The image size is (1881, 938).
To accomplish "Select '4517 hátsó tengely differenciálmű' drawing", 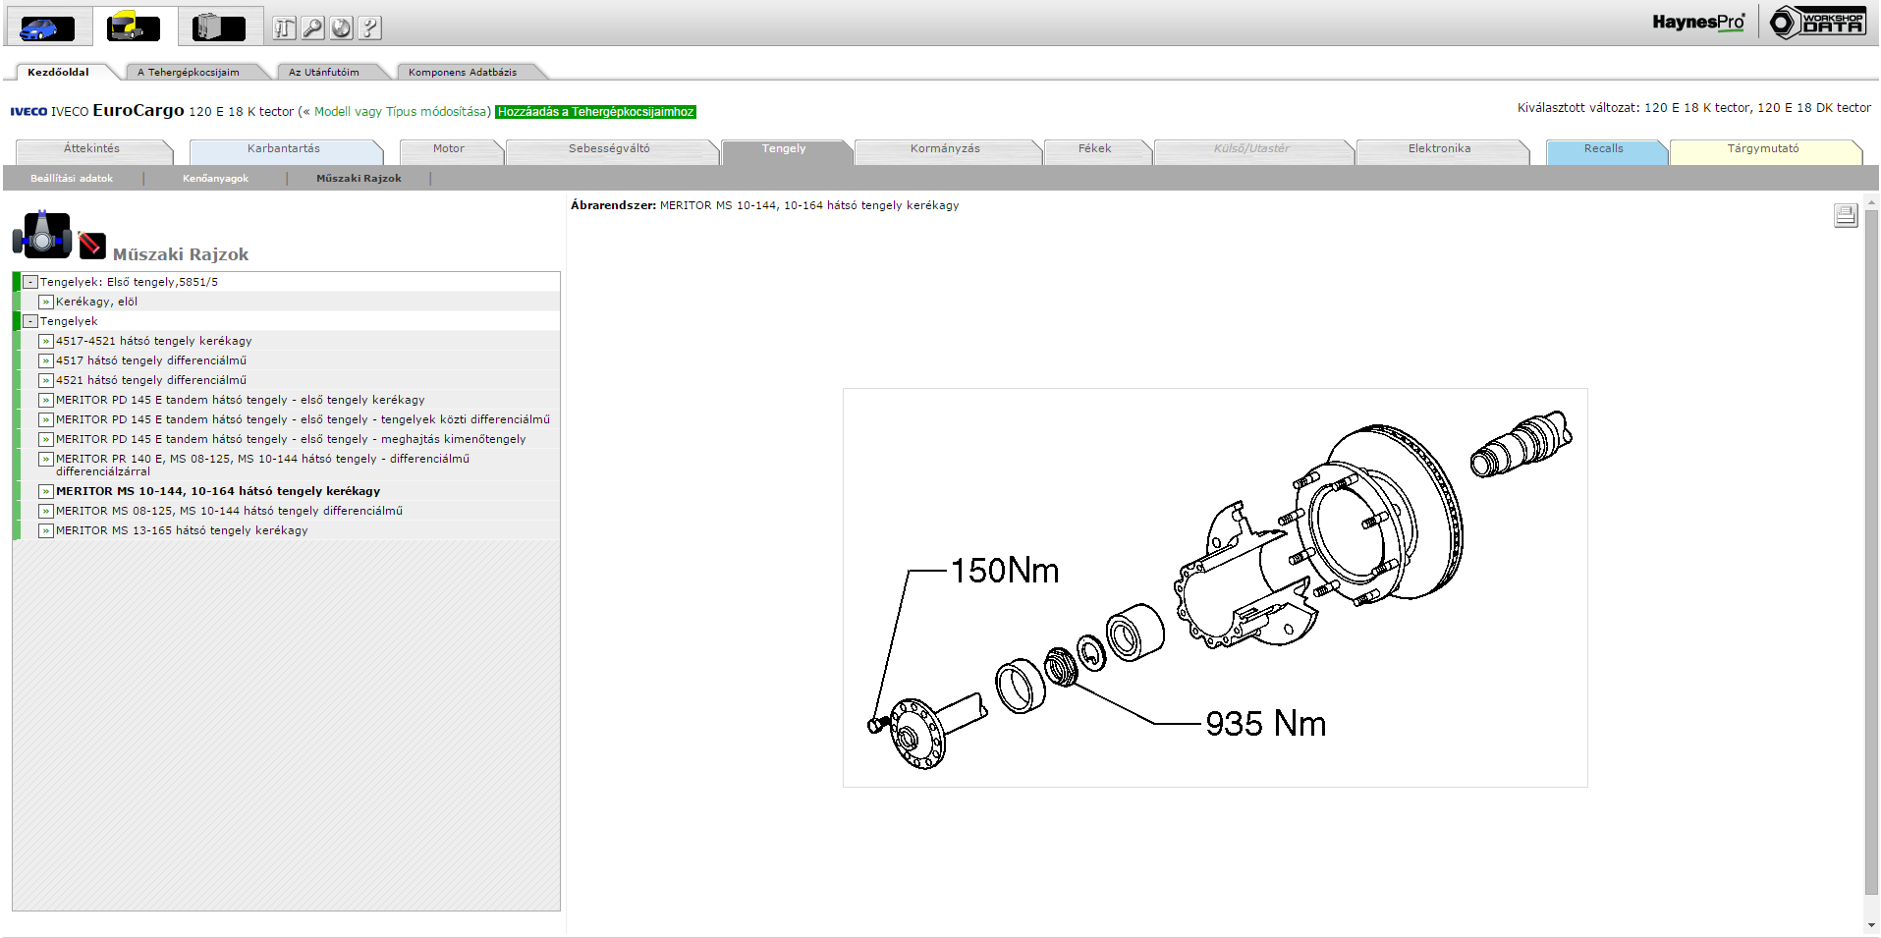I will tap(151, 360).
